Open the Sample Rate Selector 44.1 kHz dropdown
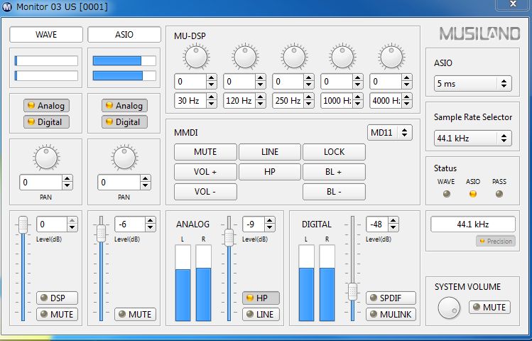Image resolution: width=532 pixels, height=341 pixels. [472, 138]
